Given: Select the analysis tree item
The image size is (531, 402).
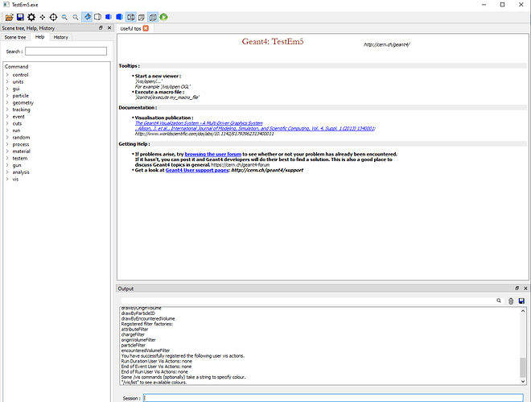Looking at the screenshot, I should [x=21, y=172].
